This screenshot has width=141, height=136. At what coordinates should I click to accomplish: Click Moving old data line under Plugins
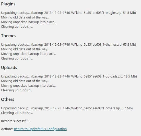pyautogui.click(x=25, y=17)
